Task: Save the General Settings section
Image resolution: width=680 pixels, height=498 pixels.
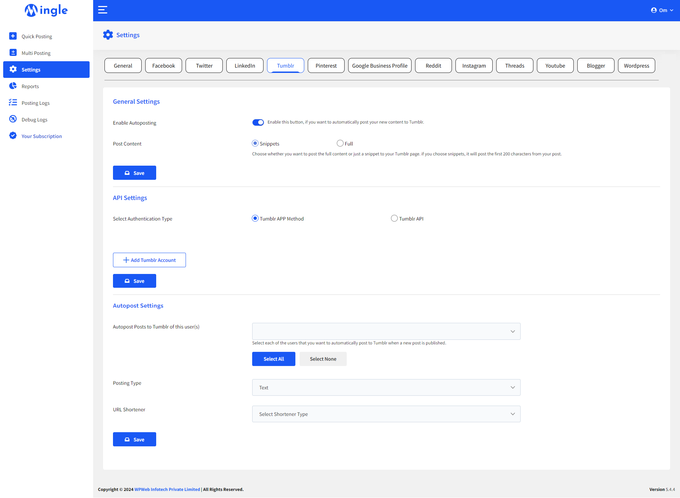Action: [x=135, y=173]
